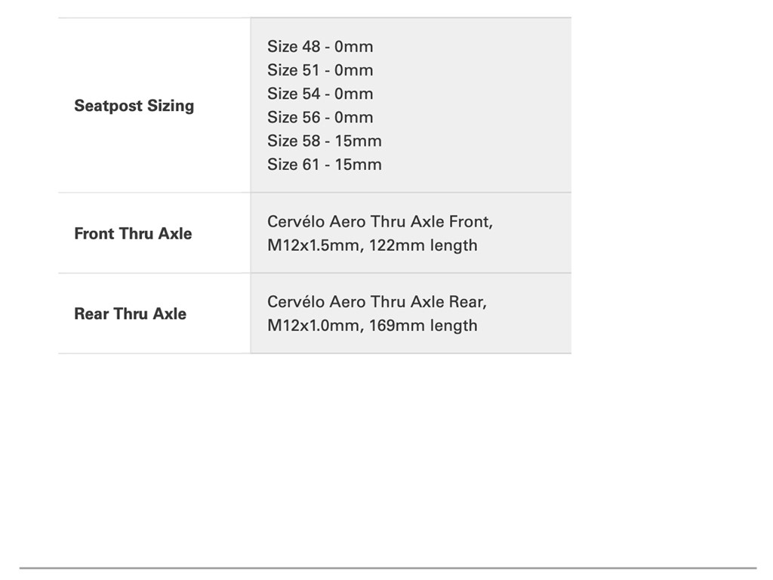Click the word Rear in the bold label
The image size is (773, 580).
[x=91, y=313]
